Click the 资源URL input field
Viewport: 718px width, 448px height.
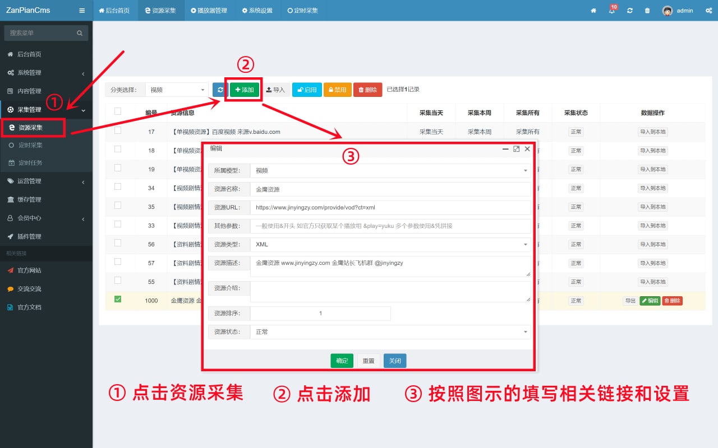pyautogui.click(x=390, y=207)
